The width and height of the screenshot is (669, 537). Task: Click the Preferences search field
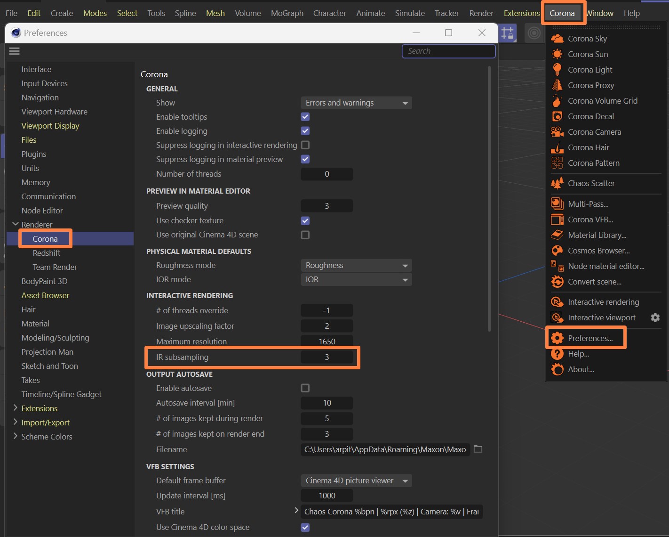tap(448, 51)
